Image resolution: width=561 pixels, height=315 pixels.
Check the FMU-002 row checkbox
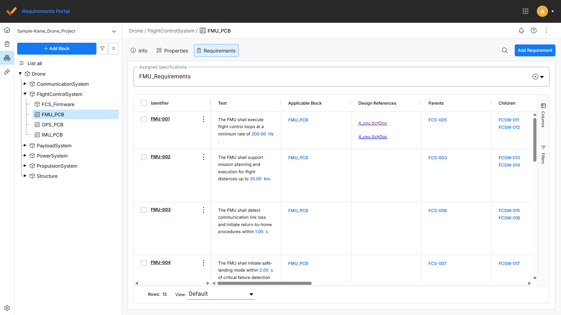(x=144, y=157)
